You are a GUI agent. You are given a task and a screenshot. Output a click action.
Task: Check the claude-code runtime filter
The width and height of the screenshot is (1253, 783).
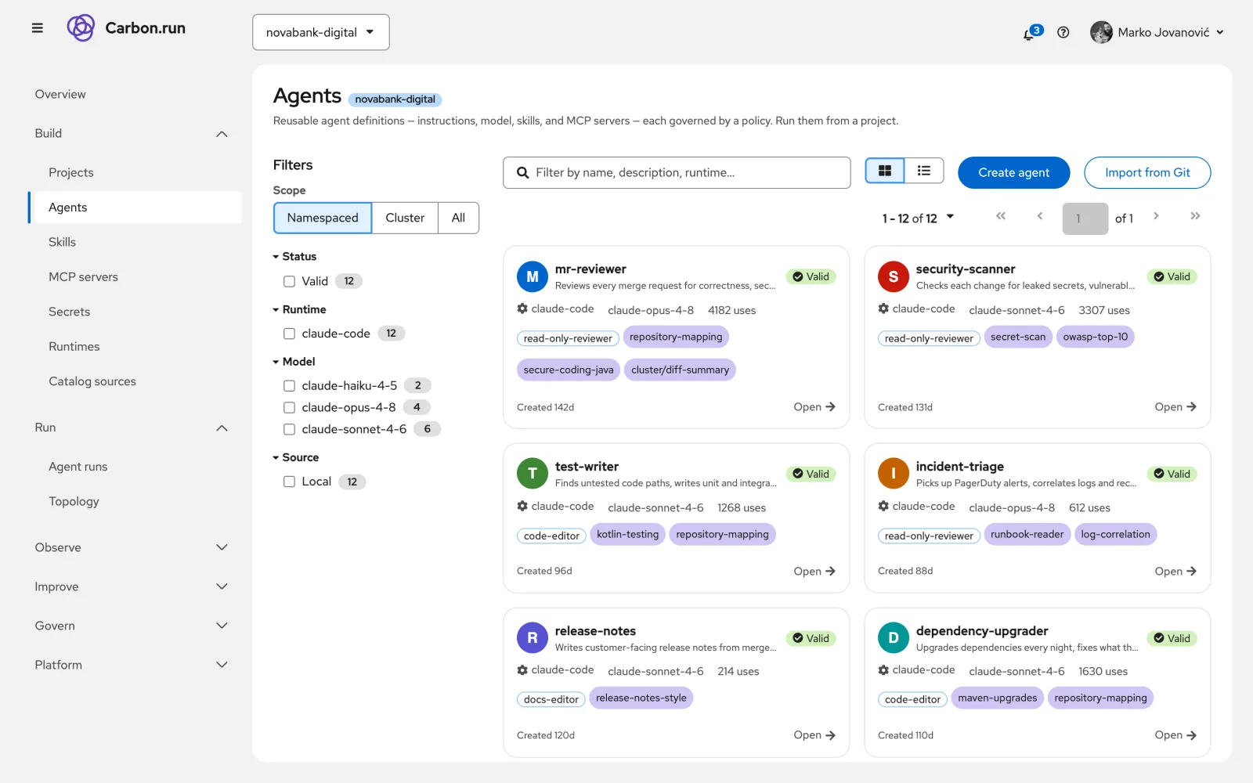coord(289,334)
